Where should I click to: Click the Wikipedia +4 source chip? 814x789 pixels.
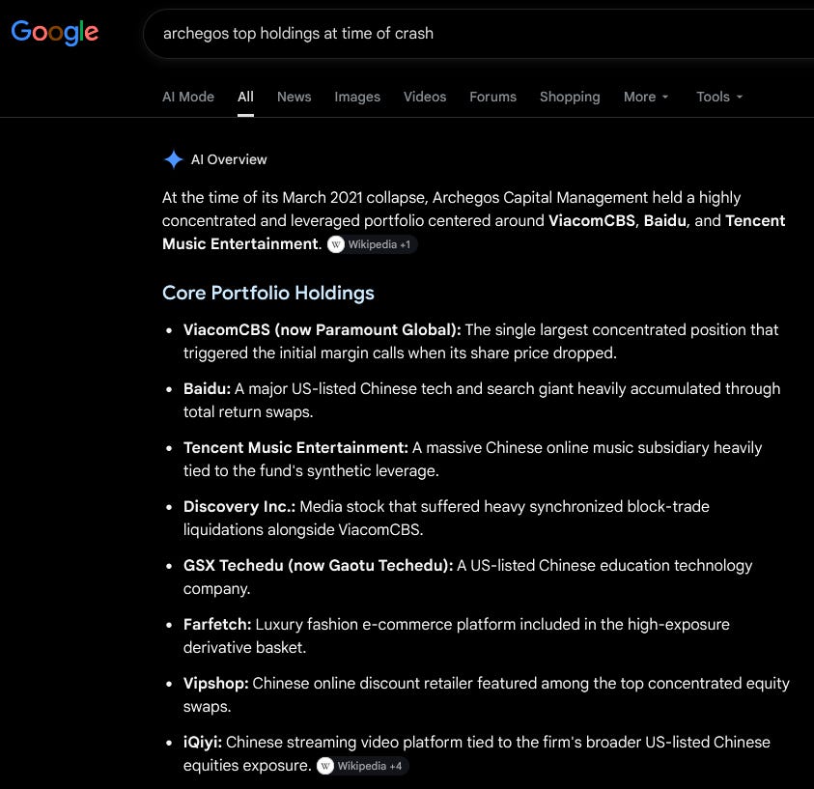point(362,766)
